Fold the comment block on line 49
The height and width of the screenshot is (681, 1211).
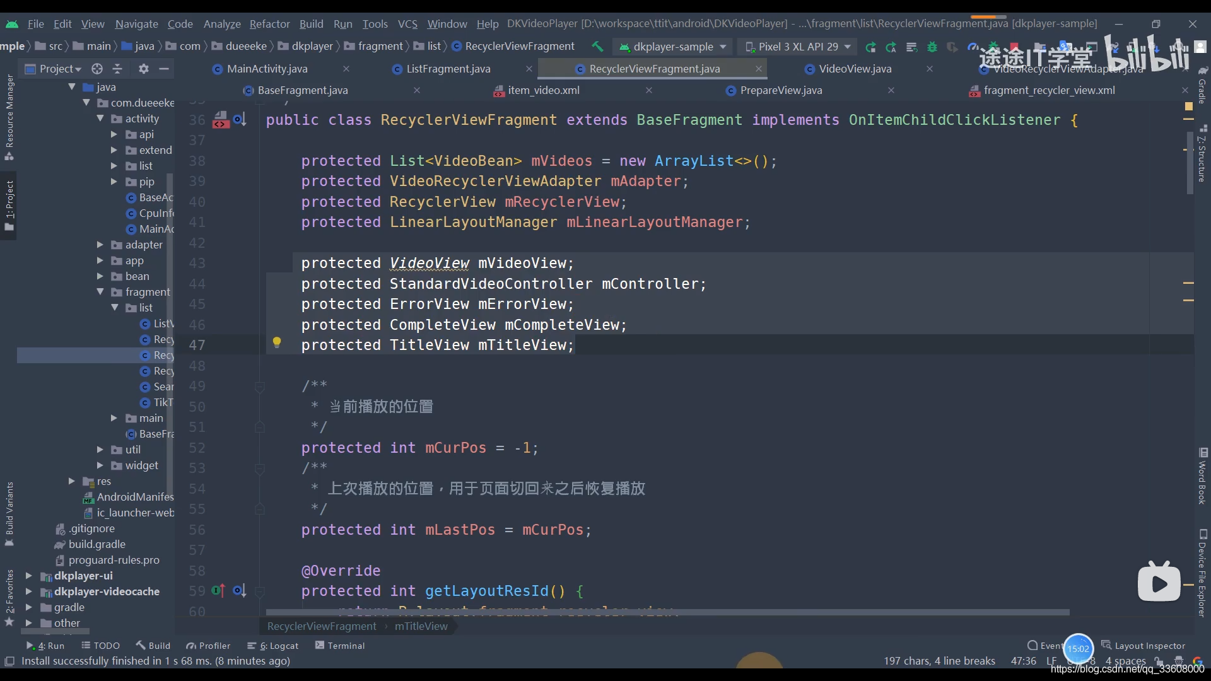tap(259, 386)
